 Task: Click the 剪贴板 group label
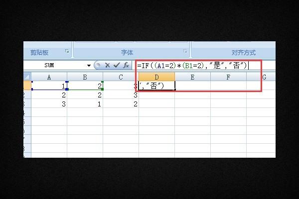(x=39, y=52)
